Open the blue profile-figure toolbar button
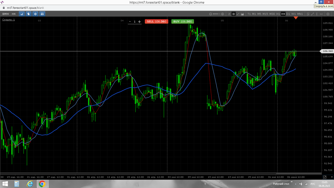Viewport: 334px width, 188px height. pyautogui.click(x=28, y=14)
